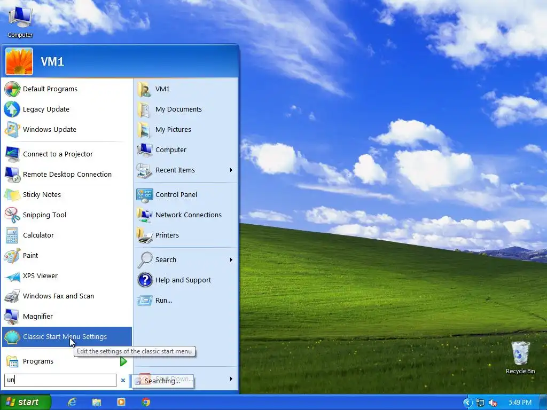
Task: Click the Windows Update icon
Action: pos(12,129)
